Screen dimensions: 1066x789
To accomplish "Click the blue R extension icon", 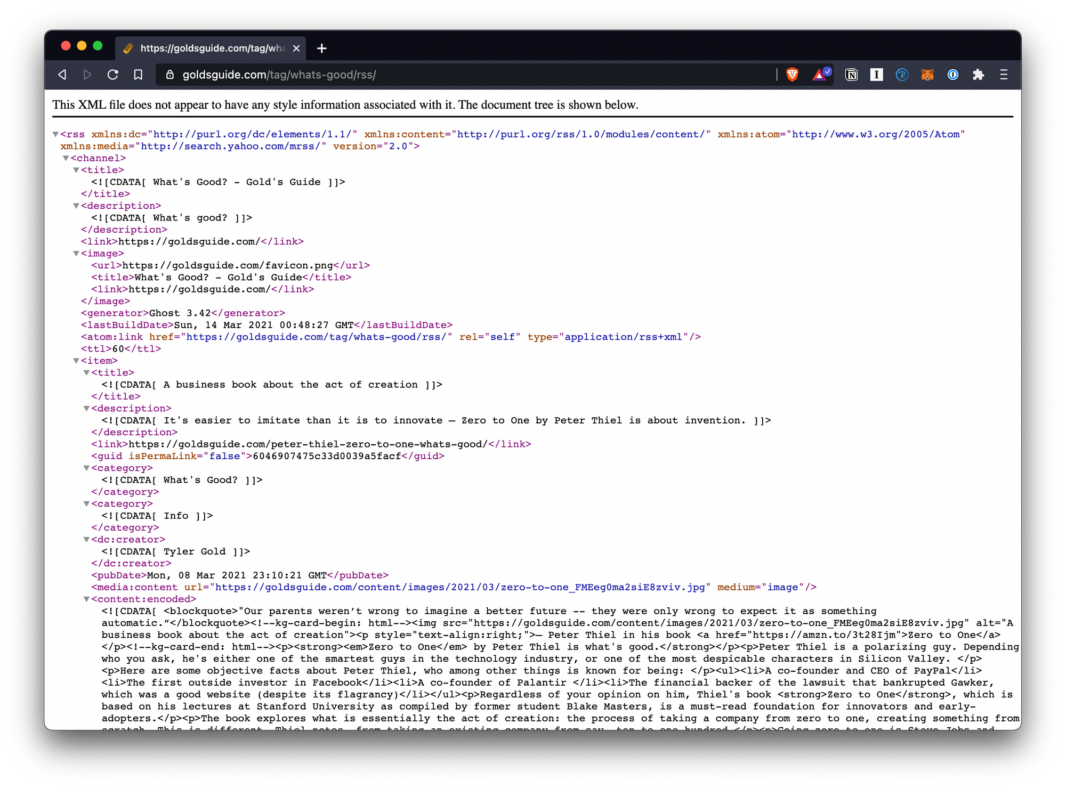I will 902,75.
